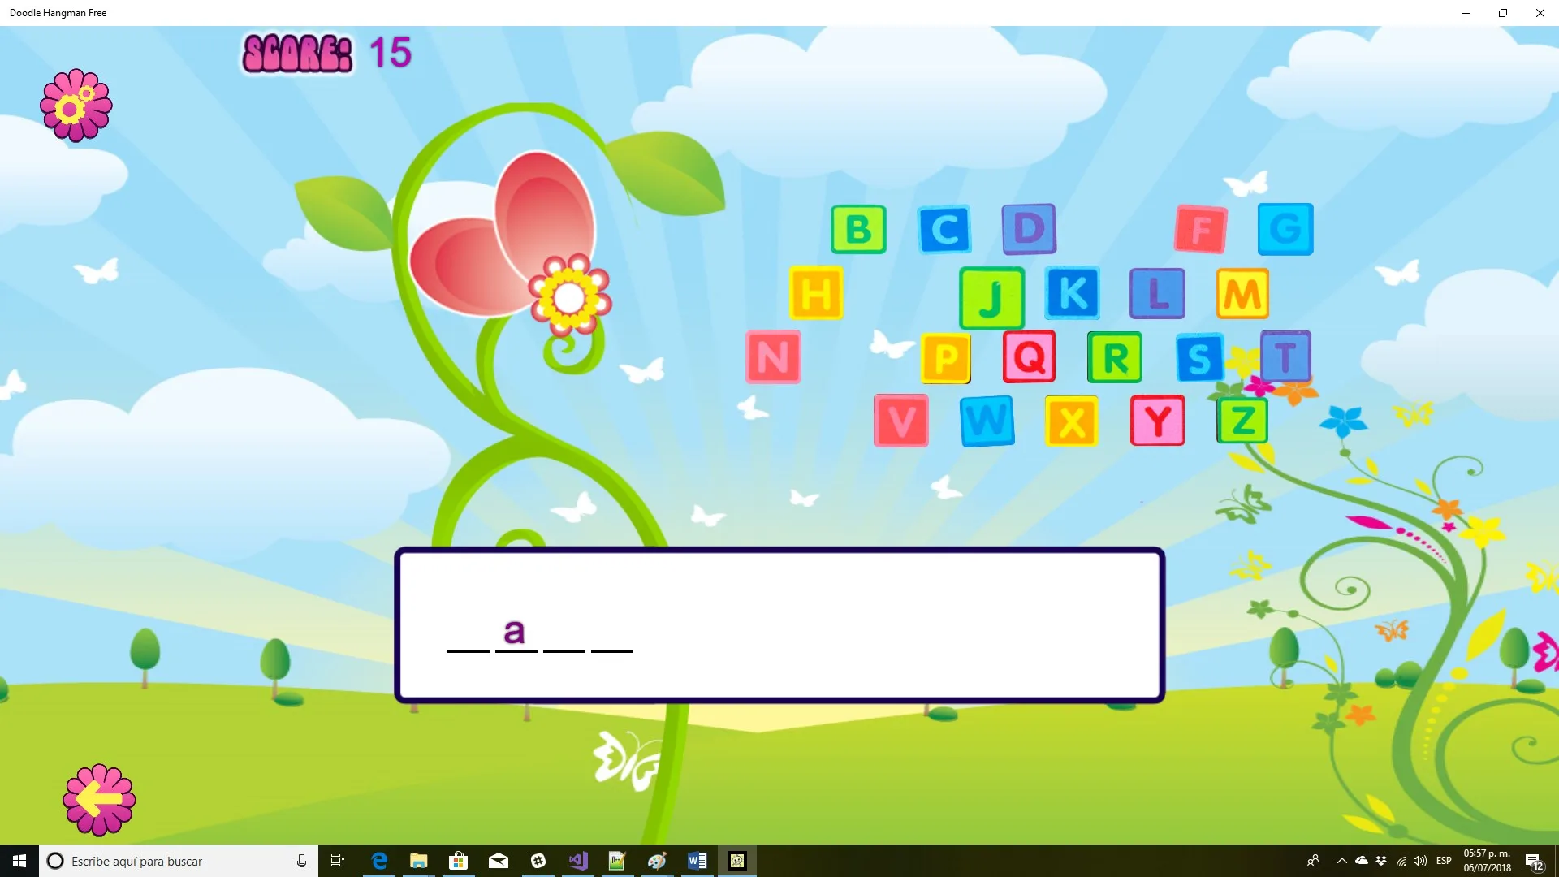Choose the letter D block
1559x877 pixels.
[1029, 229]
